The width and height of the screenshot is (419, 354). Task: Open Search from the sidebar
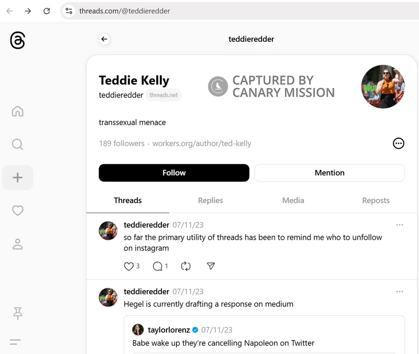click(x=18, y=145)
